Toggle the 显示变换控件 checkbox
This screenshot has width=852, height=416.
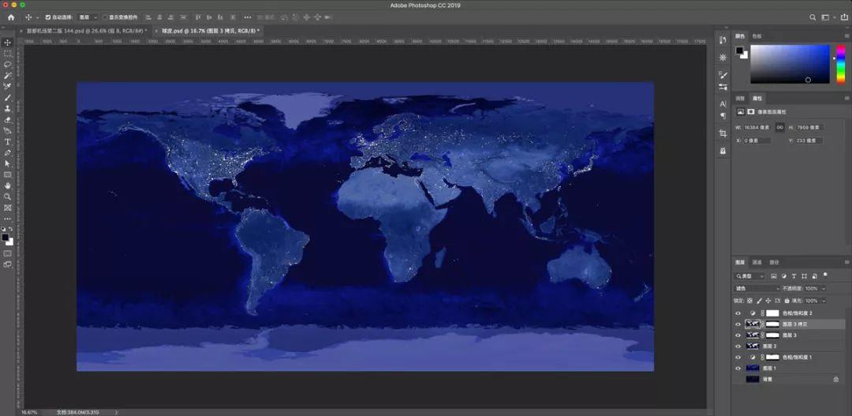[x=105, y=17]
